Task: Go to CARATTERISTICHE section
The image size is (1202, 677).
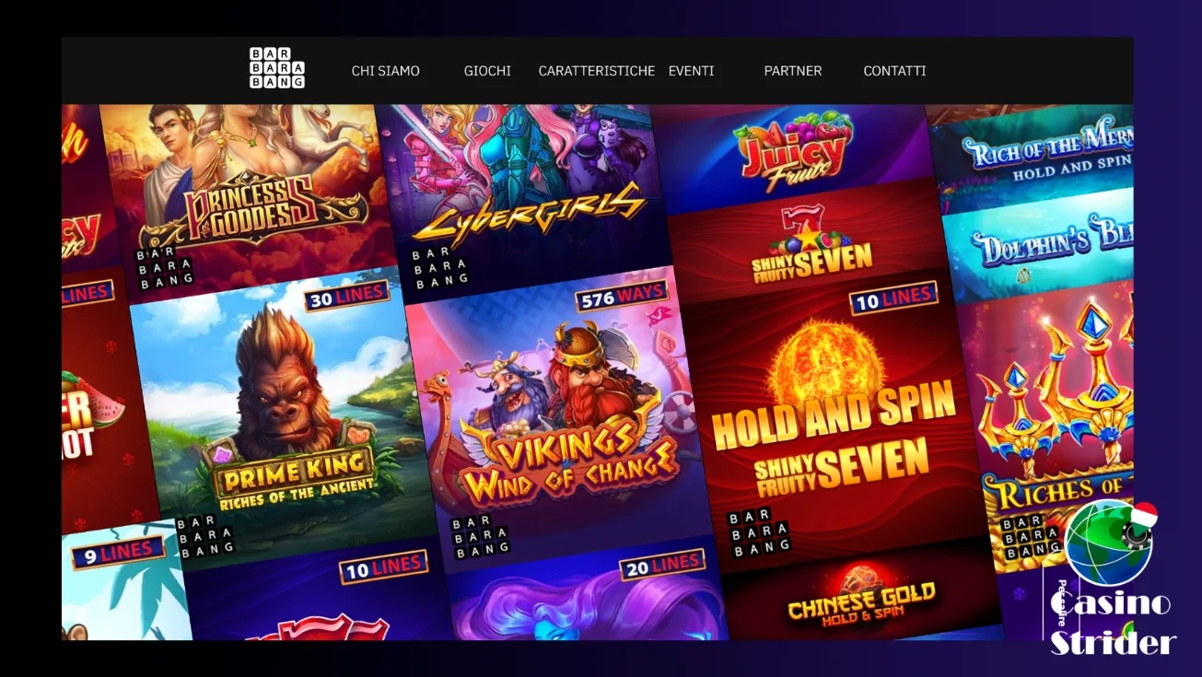Action: point(597,71)
